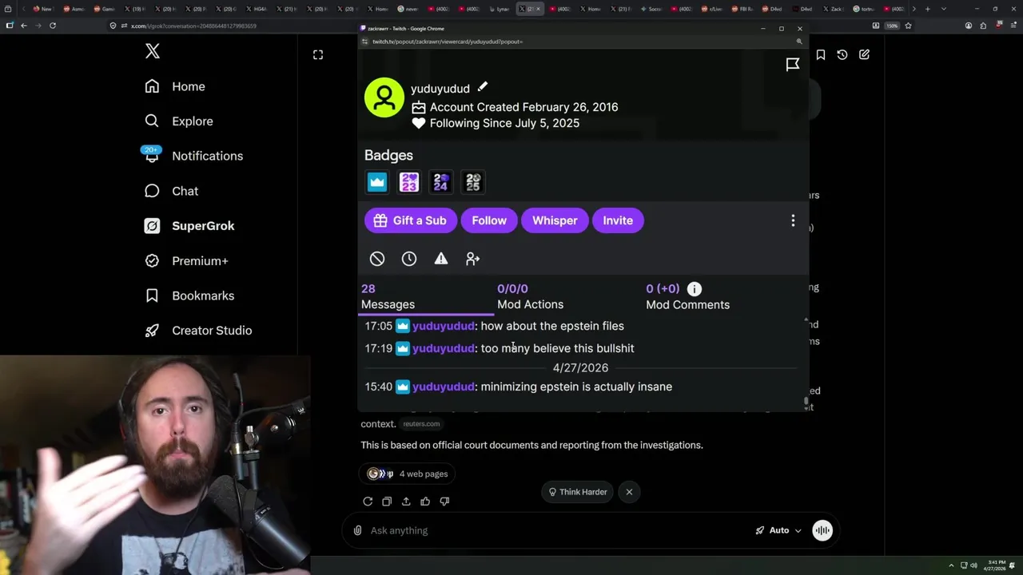Open Chat in X sidebar
Screen dimensions: 1023x575
[x=171, y=191]
